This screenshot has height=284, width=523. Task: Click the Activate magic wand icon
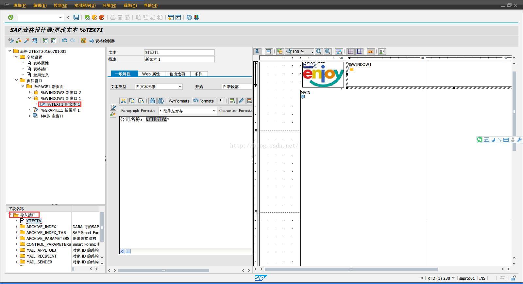point(26,41)
